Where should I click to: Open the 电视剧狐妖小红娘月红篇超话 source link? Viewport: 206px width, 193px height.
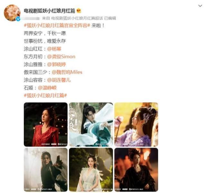[77, 18]
